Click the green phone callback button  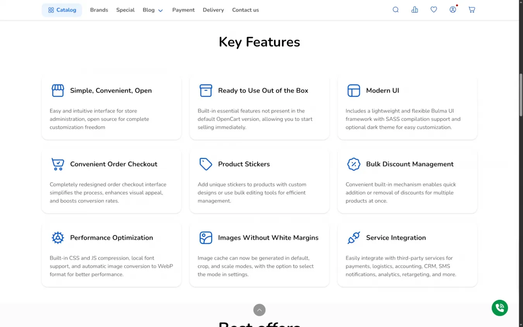click(x=499, y=308)
